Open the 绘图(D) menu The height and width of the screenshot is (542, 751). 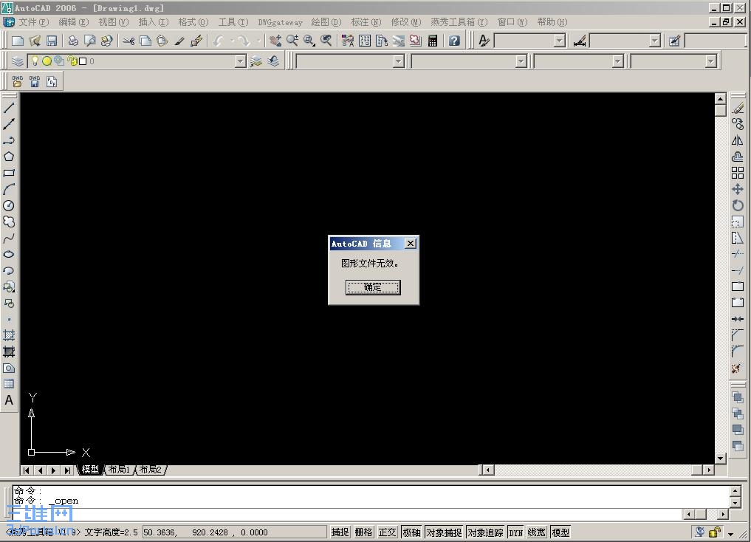(x=326, y=22)
